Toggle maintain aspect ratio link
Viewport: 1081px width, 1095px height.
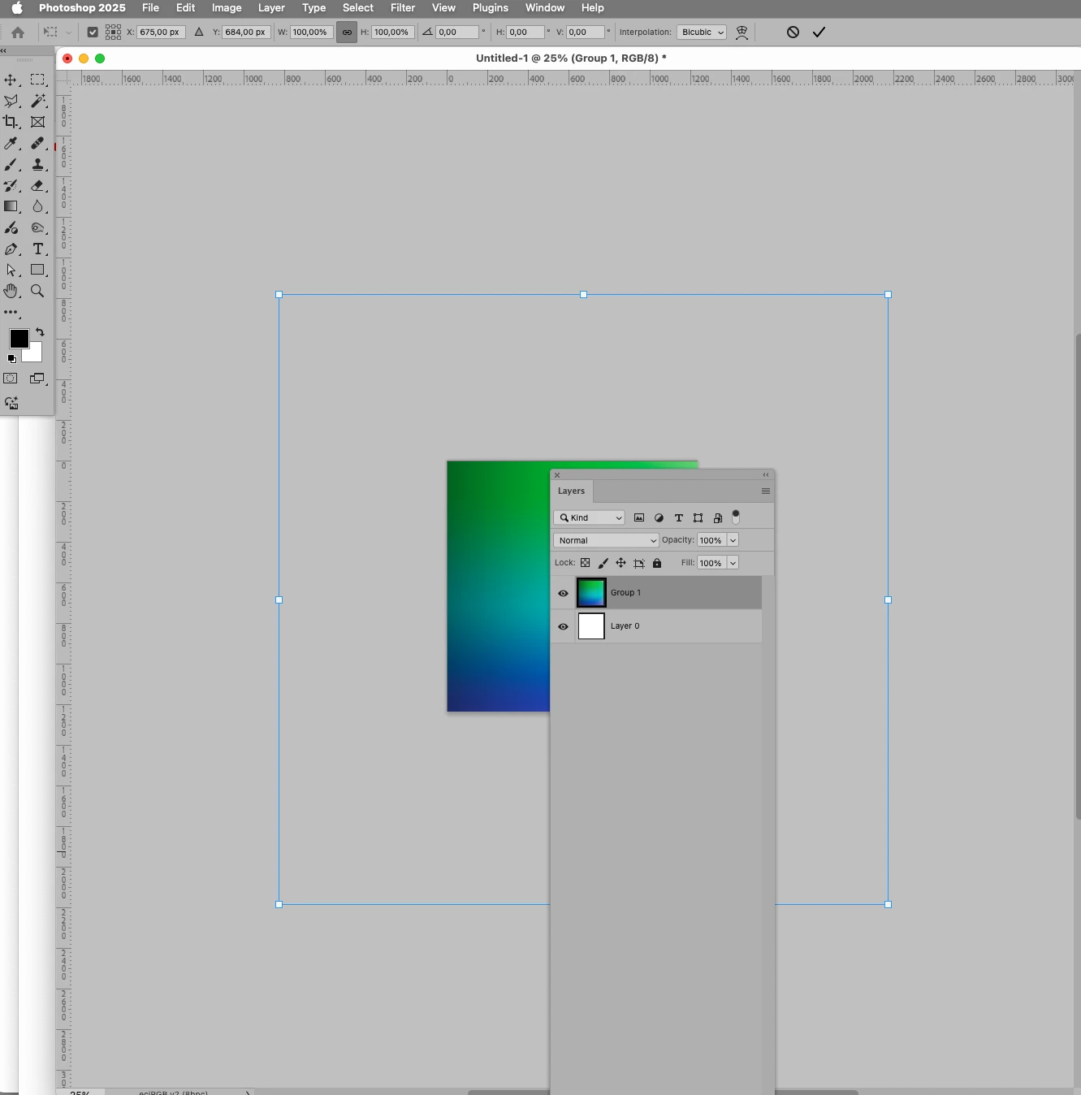click(x=347, y=32)
